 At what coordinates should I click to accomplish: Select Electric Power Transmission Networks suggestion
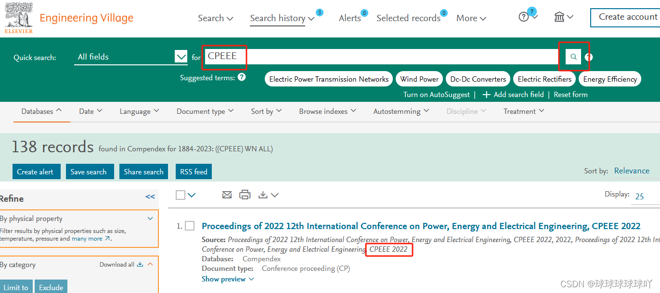pyautogui.click(x=329, y=79)
